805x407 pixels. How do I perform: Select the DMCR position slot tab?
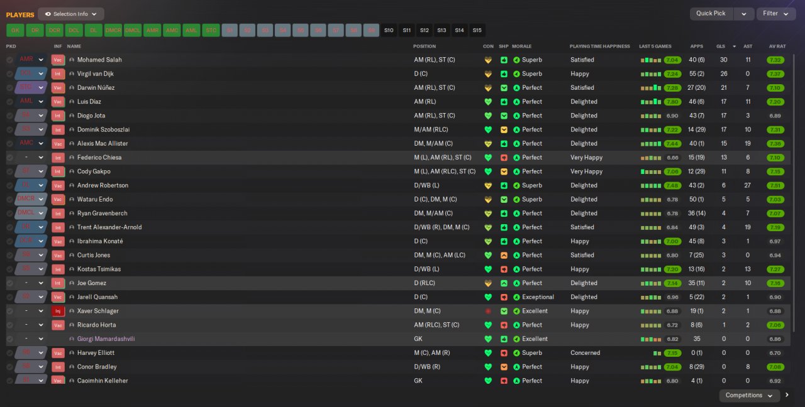(113, 30)
